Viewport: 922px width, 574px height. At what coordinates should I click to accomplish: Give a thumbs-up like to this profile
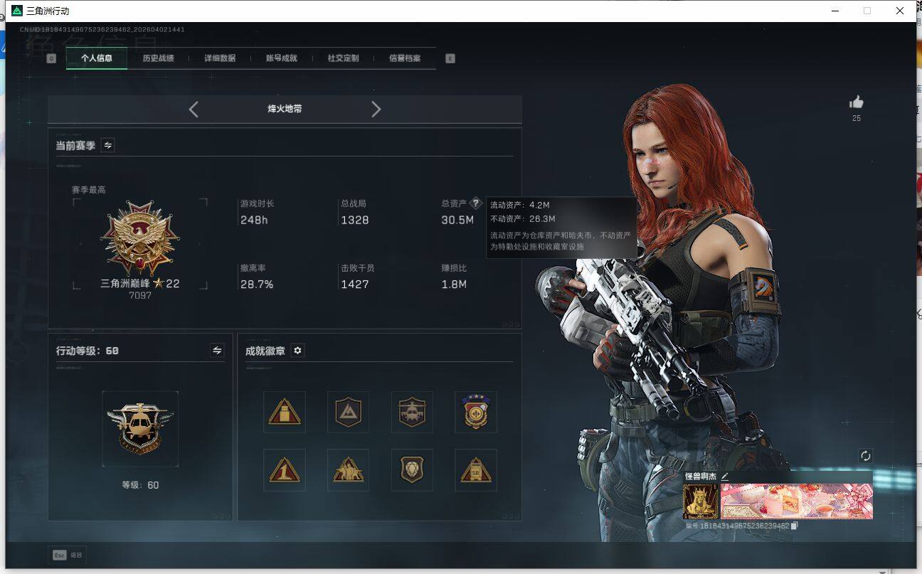(x=857, y=102)
